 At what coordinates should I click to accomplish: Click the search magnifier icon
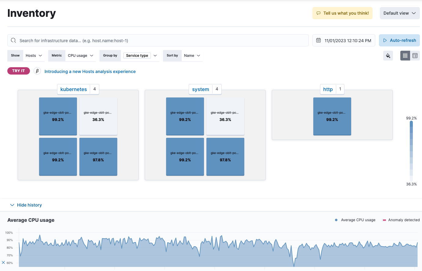click(x=13, y=40)
